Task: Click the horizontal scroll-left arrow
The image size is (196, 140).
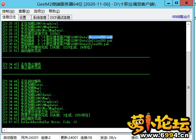Action: click(x=4, y=130)
